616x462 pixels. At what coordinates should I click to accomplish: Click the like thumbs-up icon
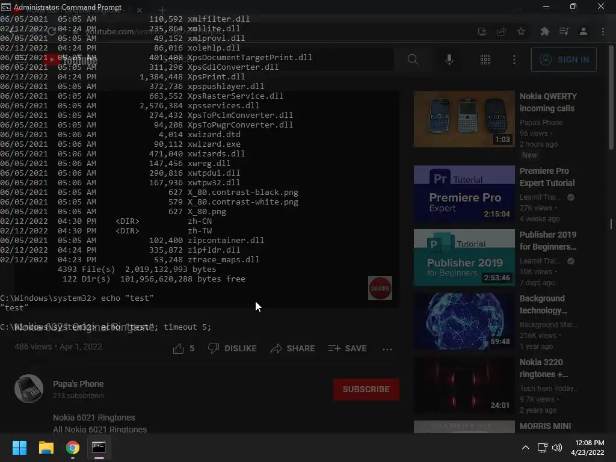(178, 348)
